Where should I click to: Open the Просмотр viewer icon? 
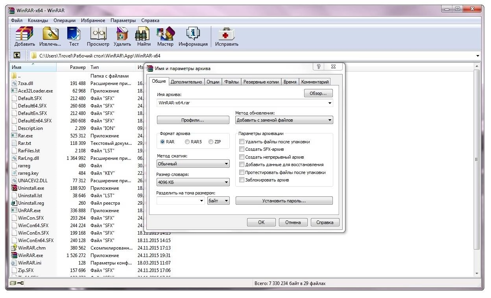point(98,34)
